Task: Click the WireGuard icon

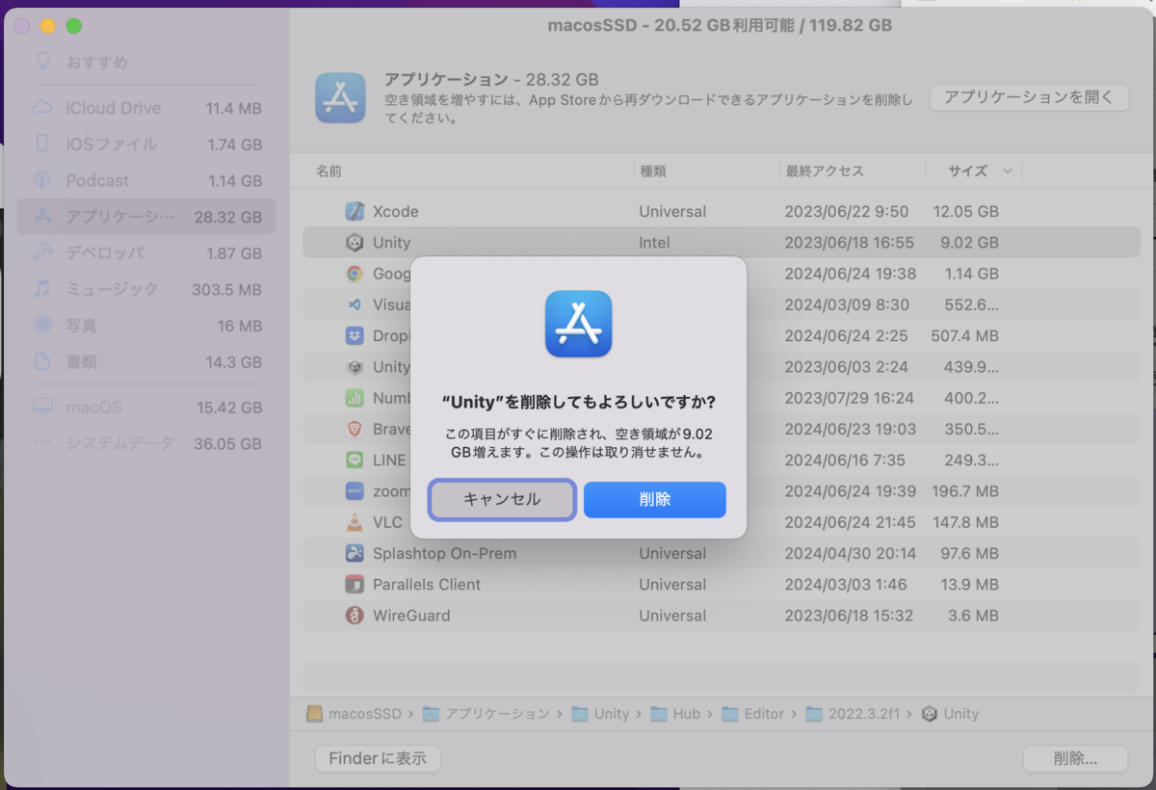Action: (x=355, y=616)
